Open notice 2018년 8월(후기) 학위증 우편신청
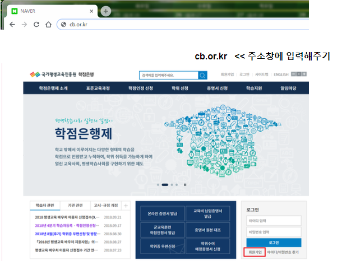342x261 pixels. (68, 234)
